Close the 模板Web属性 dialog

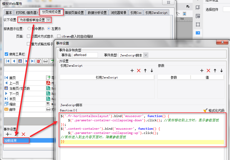[169, 2]
